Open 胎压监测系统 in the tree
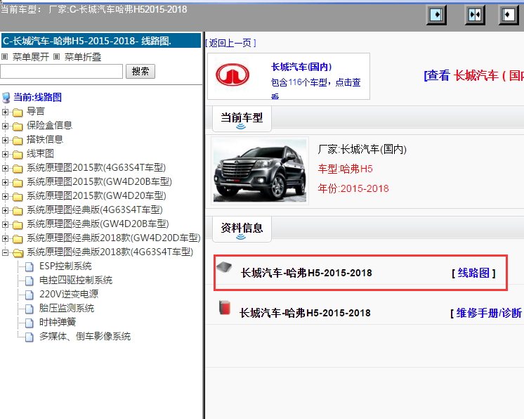The width and height of the screenshot is (524, 419). click(67, 309)
